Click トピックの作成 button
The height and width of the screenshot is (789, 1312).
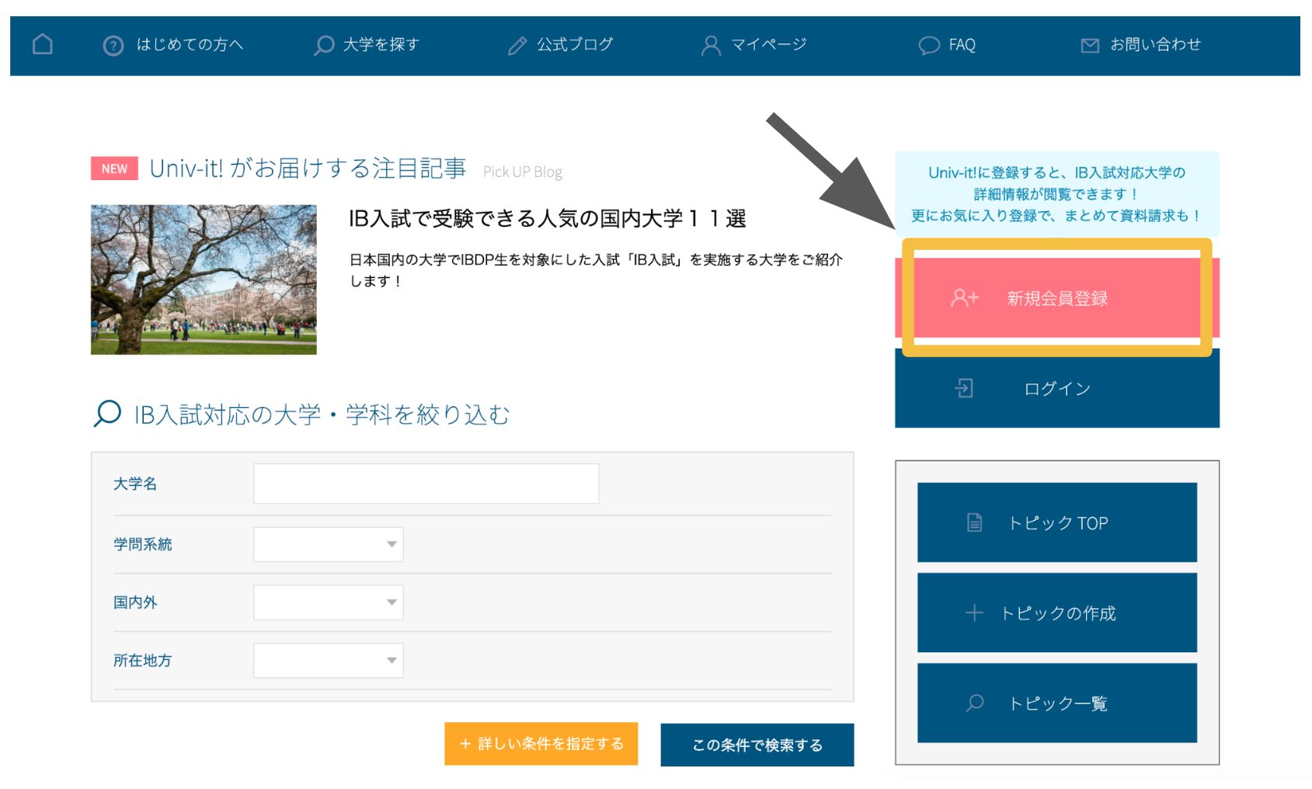pyautogui.click(x=1057, y=613)
